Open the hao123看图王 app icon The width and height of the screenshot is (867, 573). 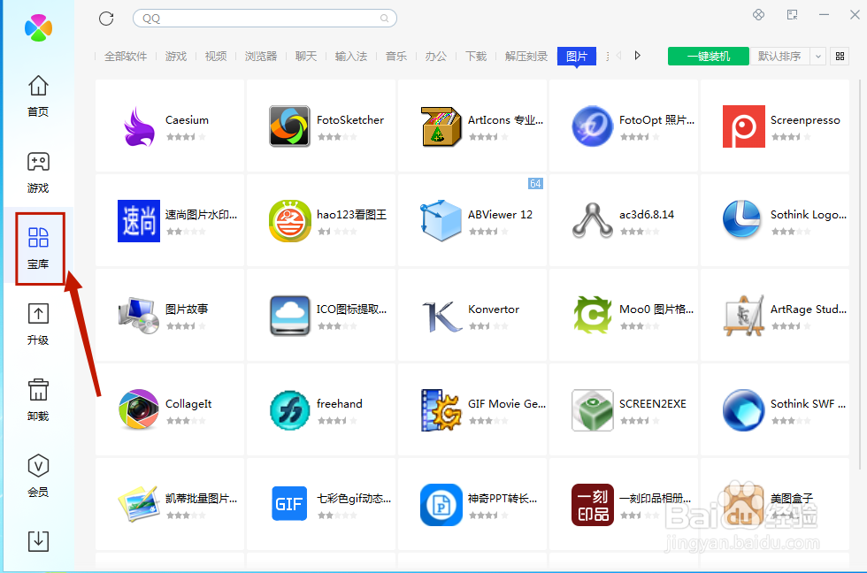(289, 221)
